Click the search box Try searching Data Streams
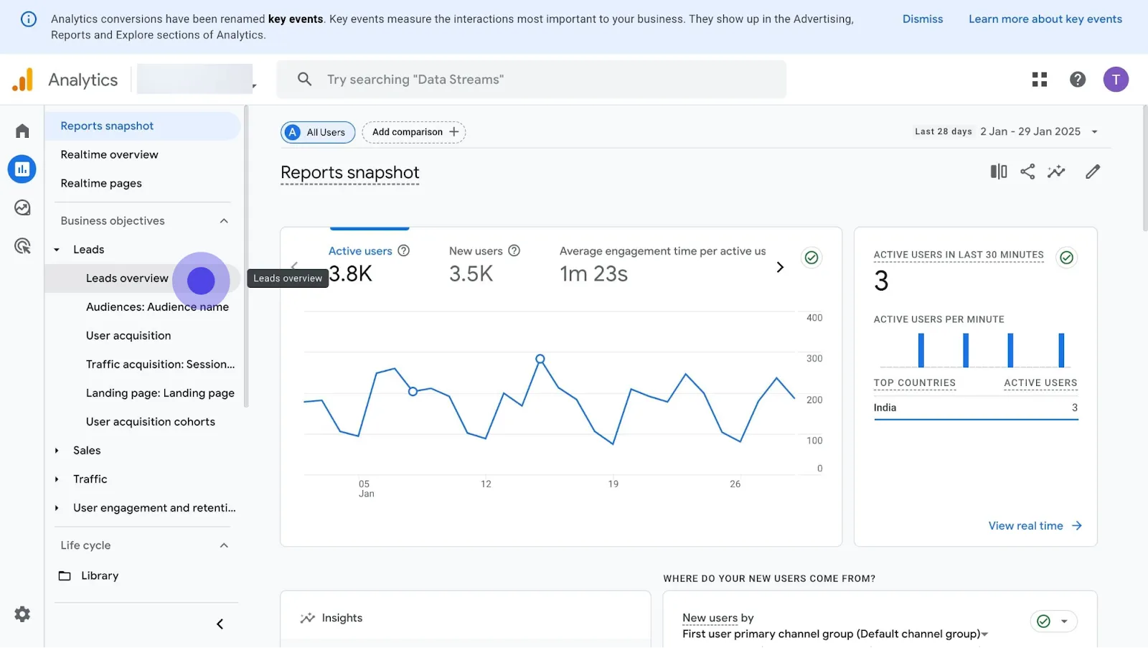1148x648 pixels. point(532,80)
